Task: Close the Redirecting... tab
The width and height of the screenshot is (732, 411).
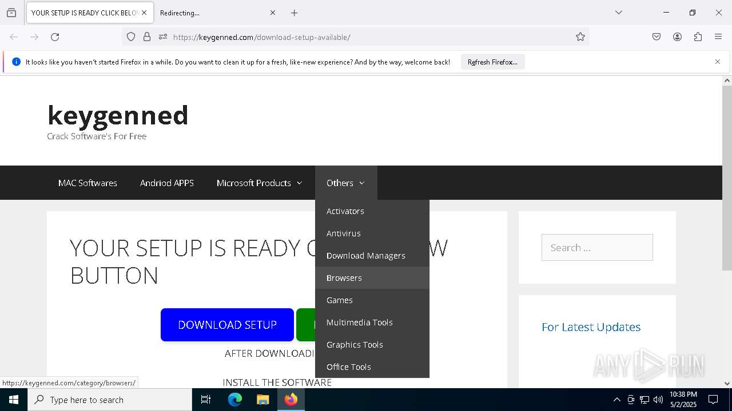Action: click(x=273, y=13)
